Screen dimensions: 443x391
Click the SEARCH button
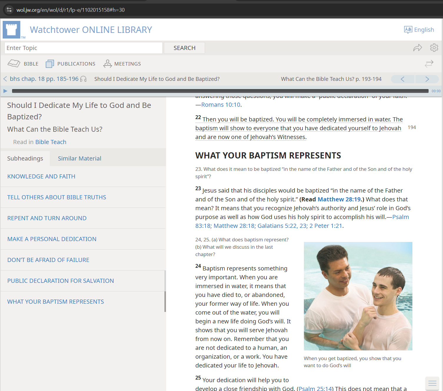point(184,48)
